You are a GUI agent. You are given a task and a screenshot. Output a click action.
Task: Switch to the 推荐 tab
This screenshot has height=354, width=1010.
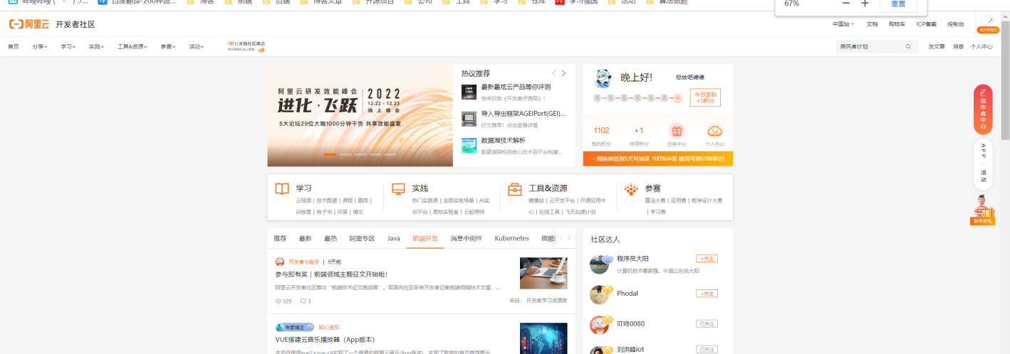click(280, 239)
